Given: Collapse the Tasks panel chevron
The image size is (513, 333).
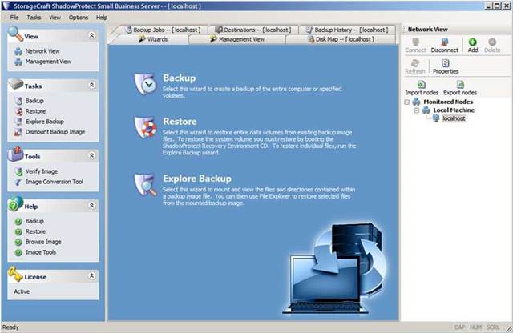Looking at the screenshot, I should 92,85.
